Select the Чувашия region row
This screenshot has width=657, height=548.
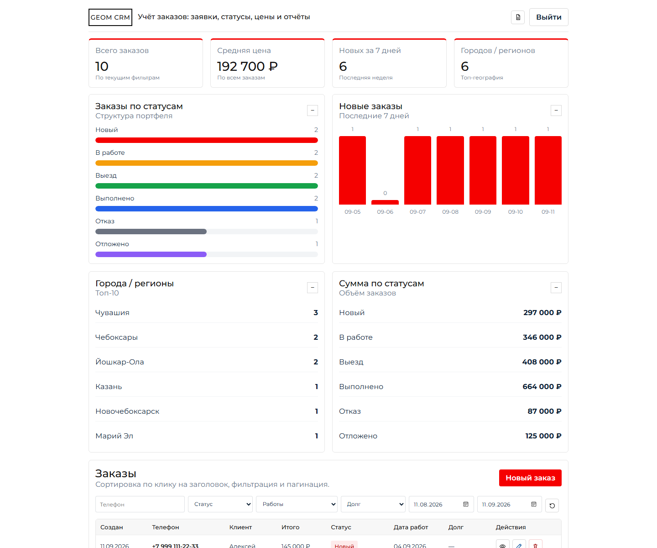click(207, 313)
